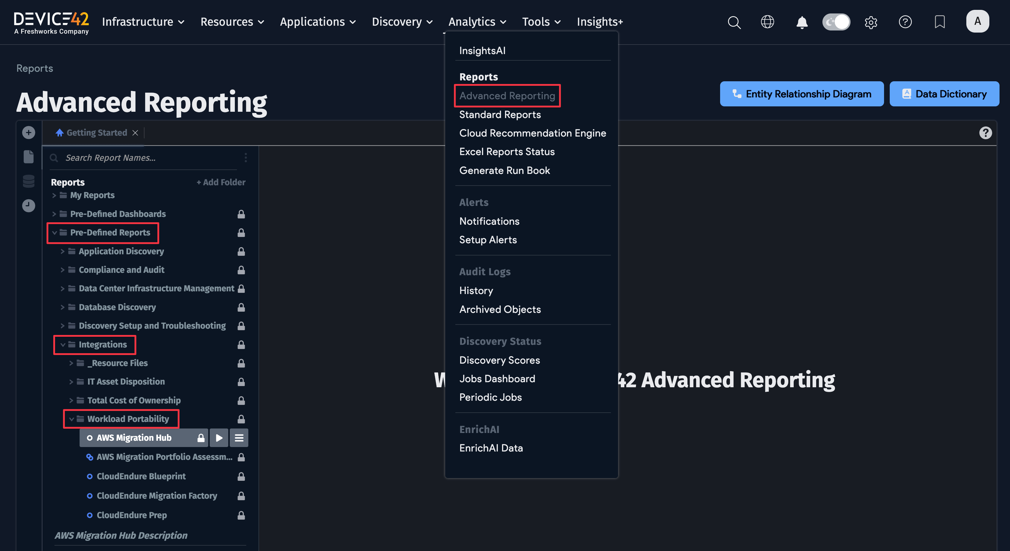Image resolution: width=1010 pixels, height=551 pixels.
Task: Click lock icon on CloudEndure Blueprint
Action: pos(241,476)
